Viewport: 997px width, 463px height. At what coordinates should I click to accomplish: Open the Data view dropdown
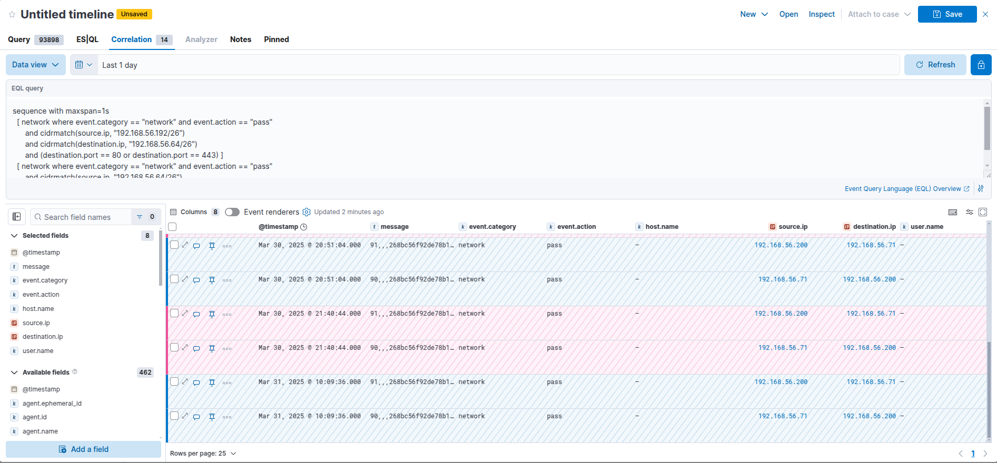tap(35, 65)
